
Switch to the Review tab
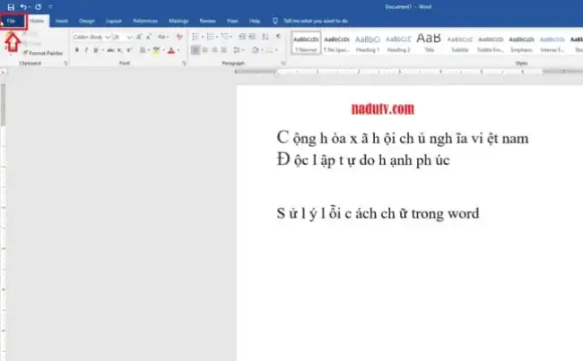[207, 21]
